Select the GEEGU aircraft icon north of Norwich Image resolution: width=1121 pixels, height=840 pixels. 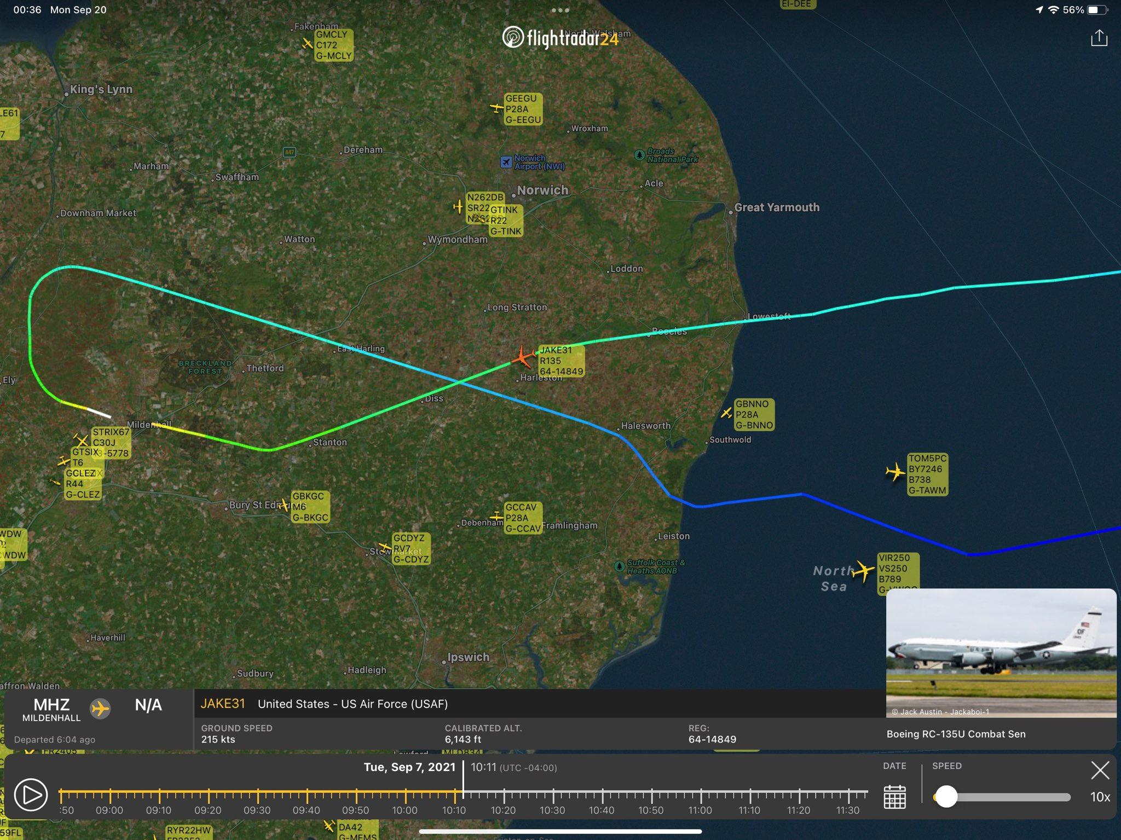496,108
